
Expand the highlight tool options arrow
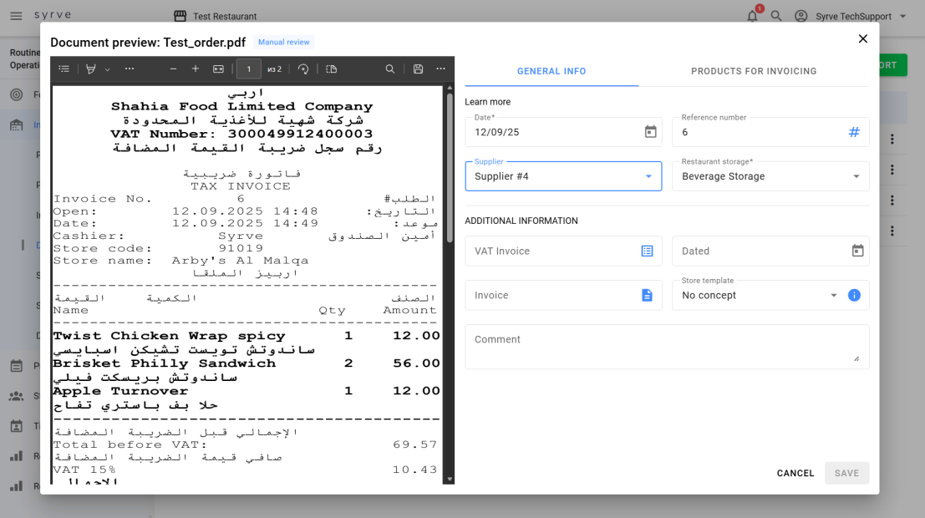(x=107, y=69)
